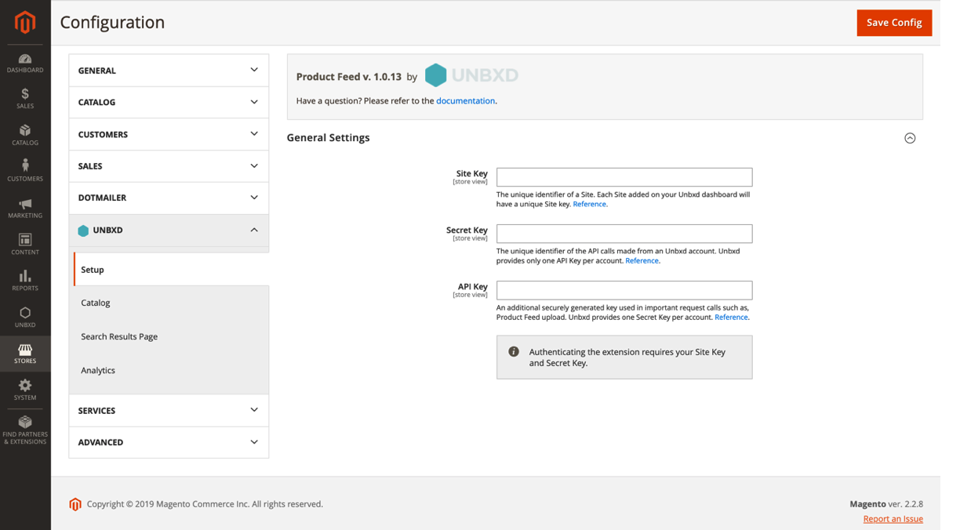Collapse the General Settings group

[x=910, y=138]
